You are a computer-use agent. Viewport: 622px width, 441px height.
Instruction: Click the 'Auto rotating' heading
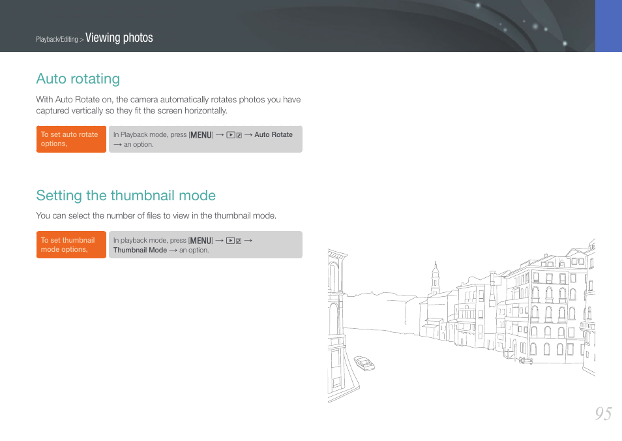click(x=78, y=78)
